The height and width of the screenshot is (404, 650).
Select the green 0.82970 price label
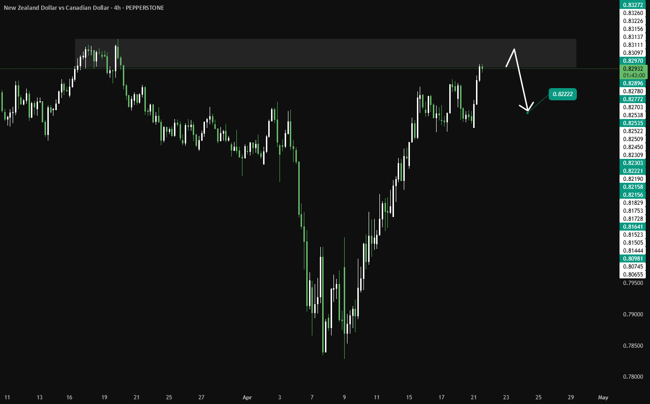pos(633,61)
